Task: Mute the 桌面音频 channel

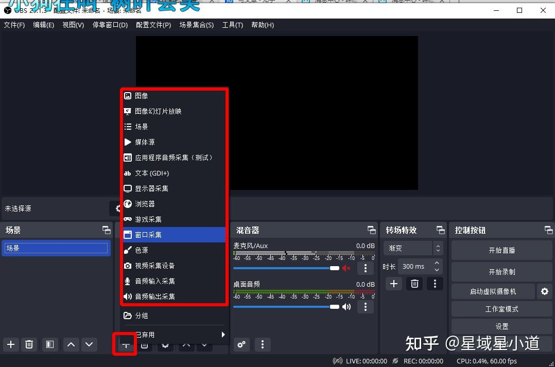Action: tap(346, 307)
